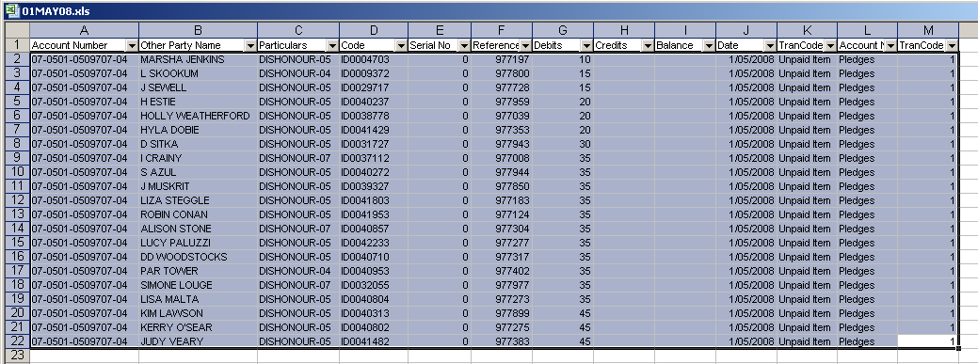Click account number cell in LISA MALTA row

(x=84, y=299)
